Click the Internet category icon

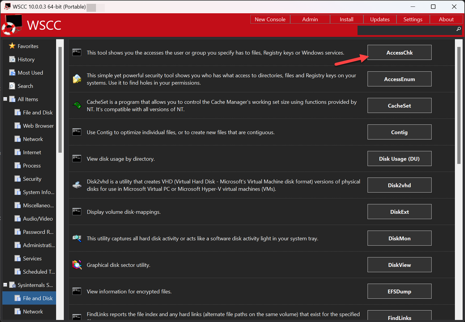(x=17, y=152)
